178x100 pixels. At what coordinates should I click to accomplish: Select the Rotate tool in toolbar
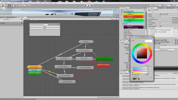[x=6, y=6]
